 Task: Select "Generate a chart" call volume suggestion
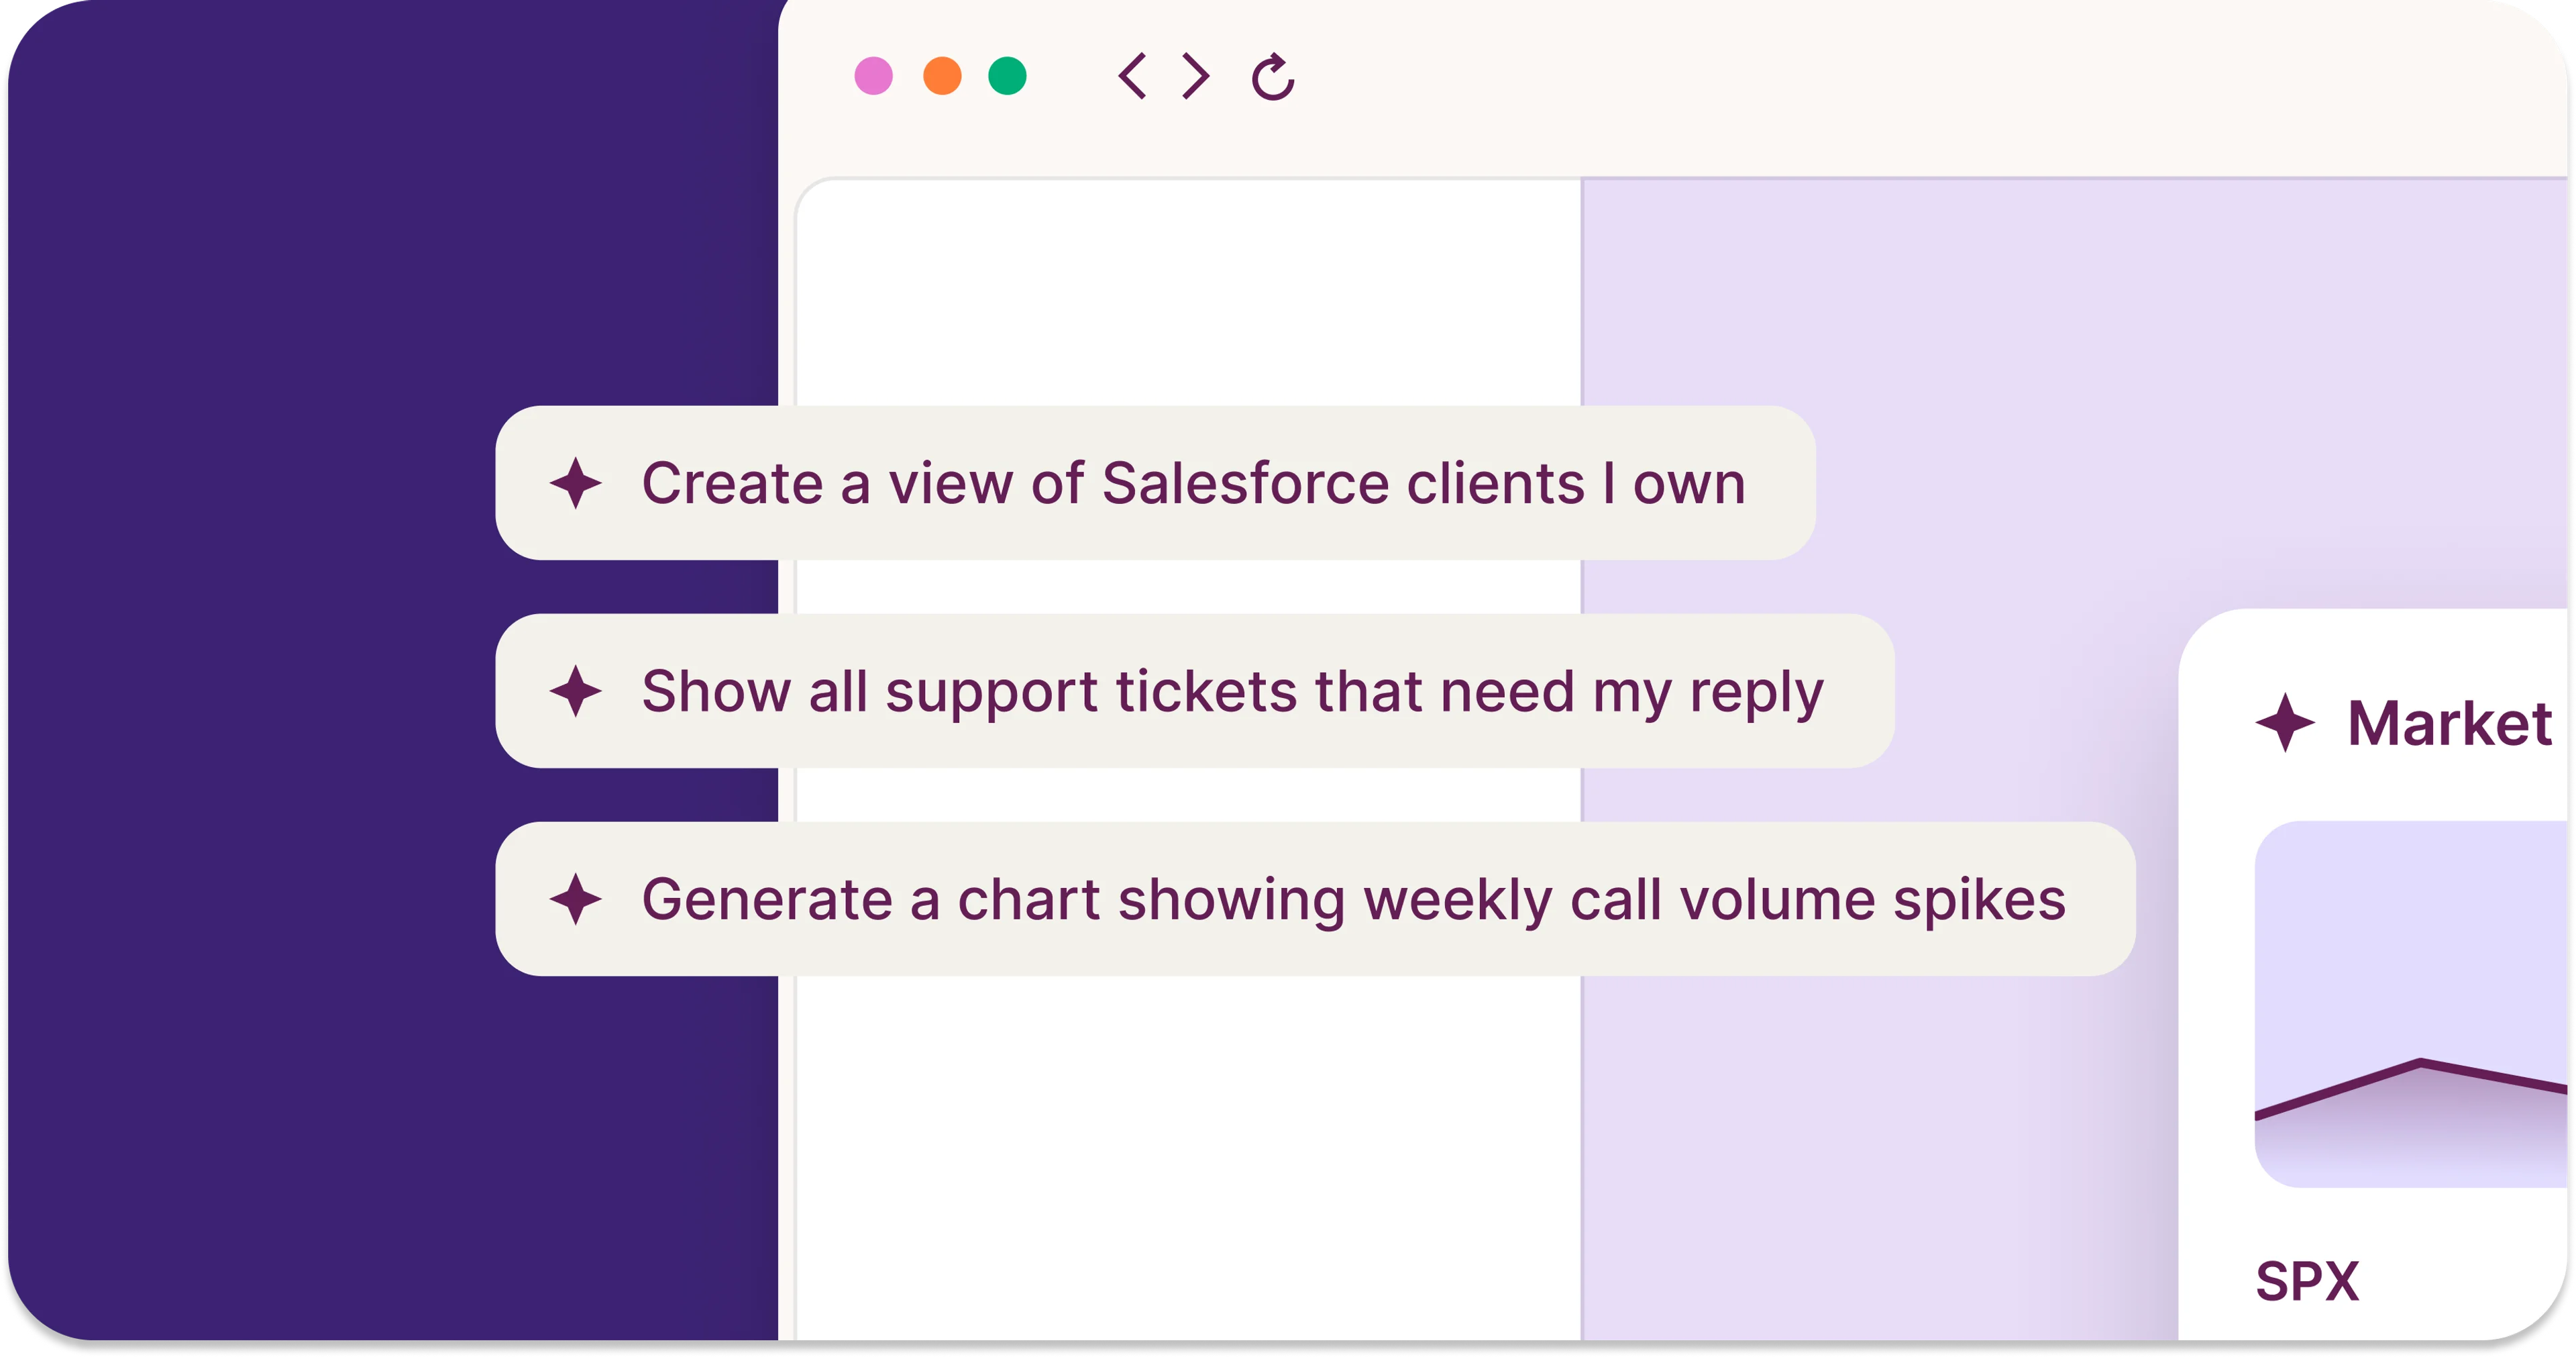[x=1315, y=900]
